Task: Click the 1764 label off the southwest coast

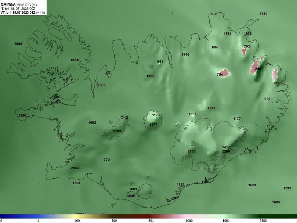Action: click(76, 183)
